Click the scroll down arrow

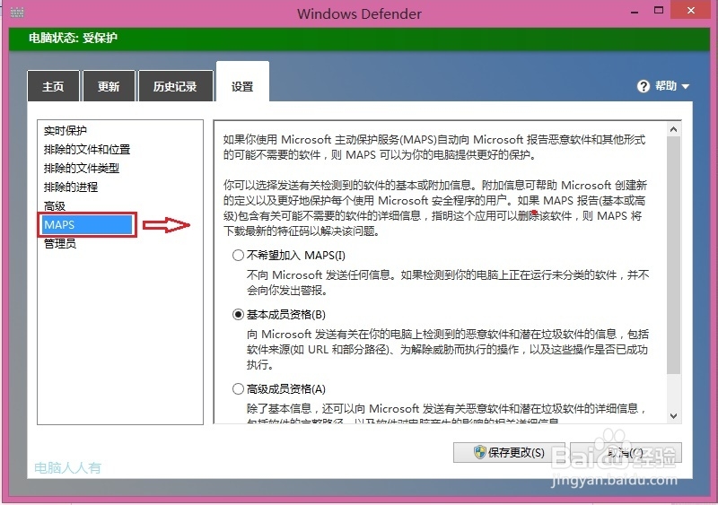[x=674, y=415]
